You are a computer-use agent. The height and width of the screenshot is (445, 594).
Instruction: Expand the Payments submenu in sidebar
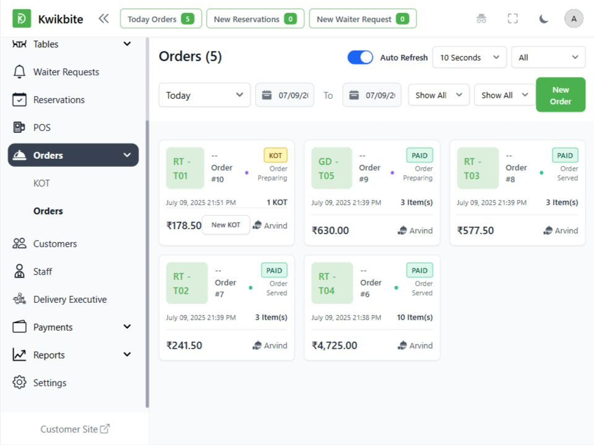(127, 327)
